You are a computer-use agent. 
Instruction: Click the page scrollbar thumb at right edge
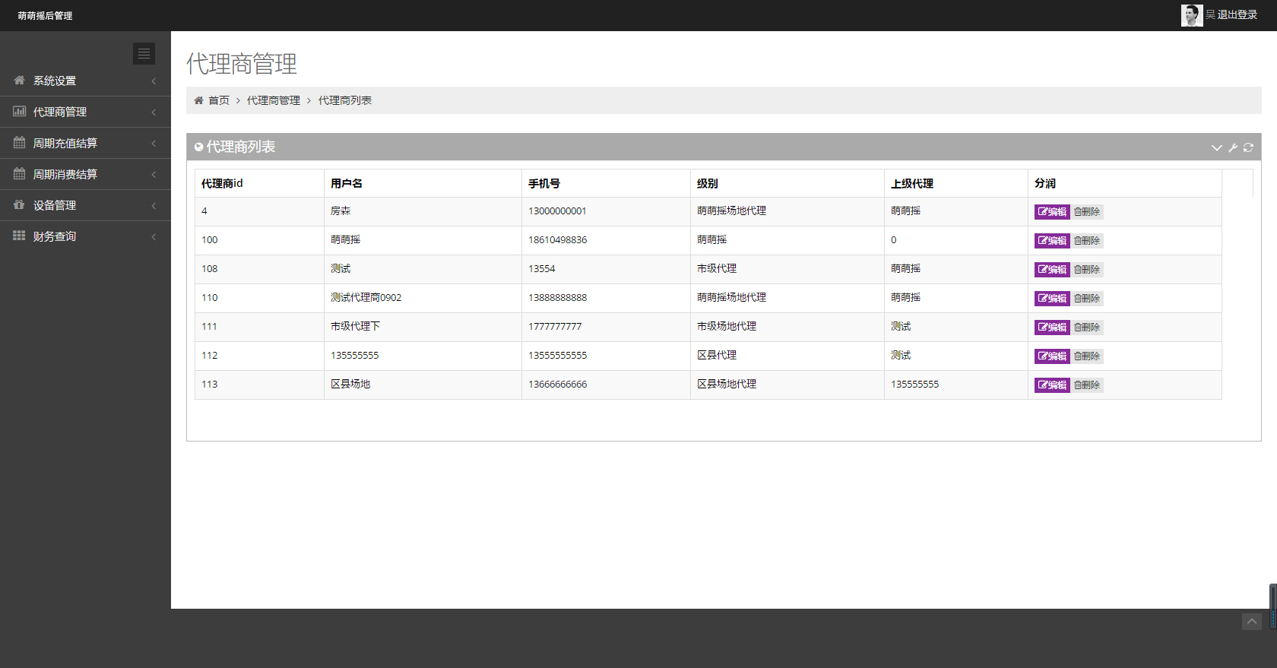1273,606
